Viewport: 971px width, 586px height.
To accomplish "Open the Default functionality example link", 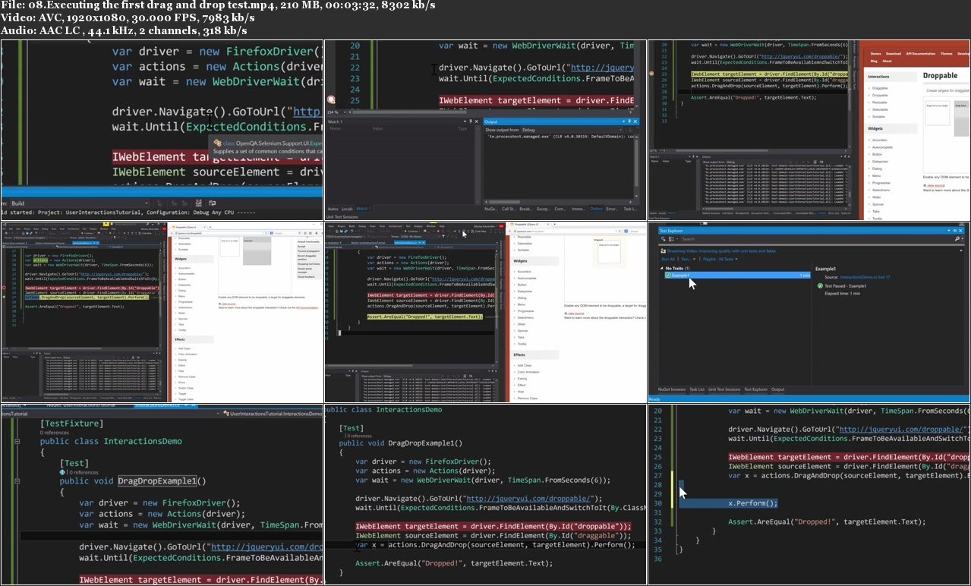I will click(307, 241).
